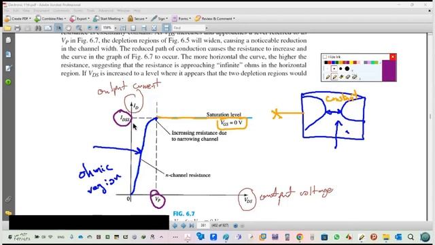Open the Document menu
435x245 pixels.
41,11
